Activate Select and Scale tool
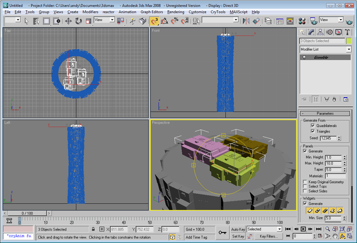357x243 pixels. coord(88,21)
